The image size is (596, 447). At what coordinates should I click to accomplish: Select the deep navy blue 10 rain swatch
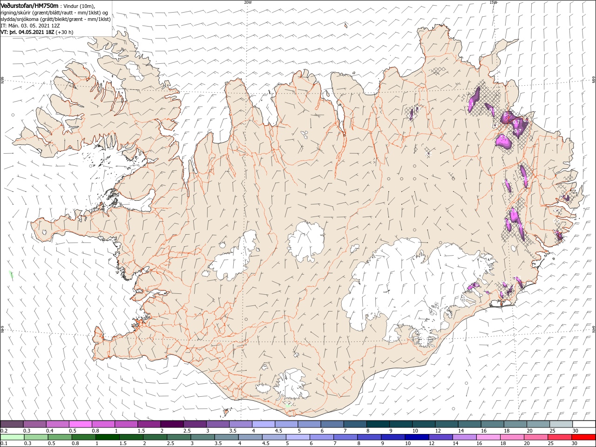(417, 437)
